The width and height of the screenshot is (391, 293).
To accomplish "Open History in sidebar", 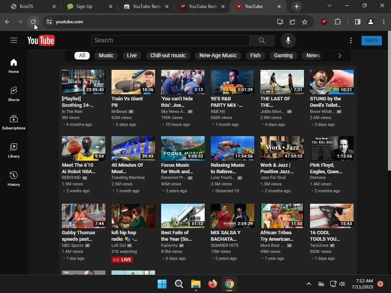I will 14,179.
